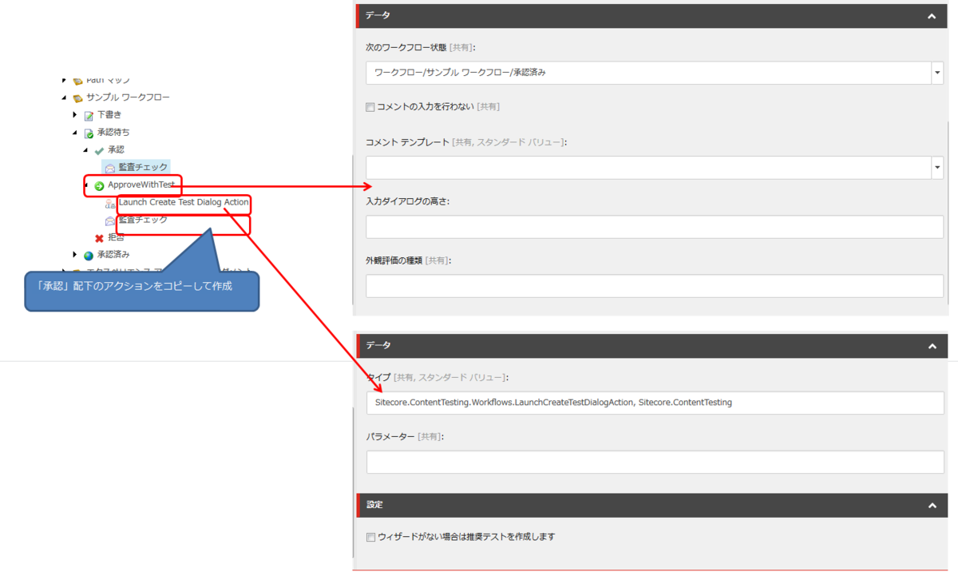Click the green arrow icon of ApproveWithTest
958x580 pixels.
click(99, 185)
